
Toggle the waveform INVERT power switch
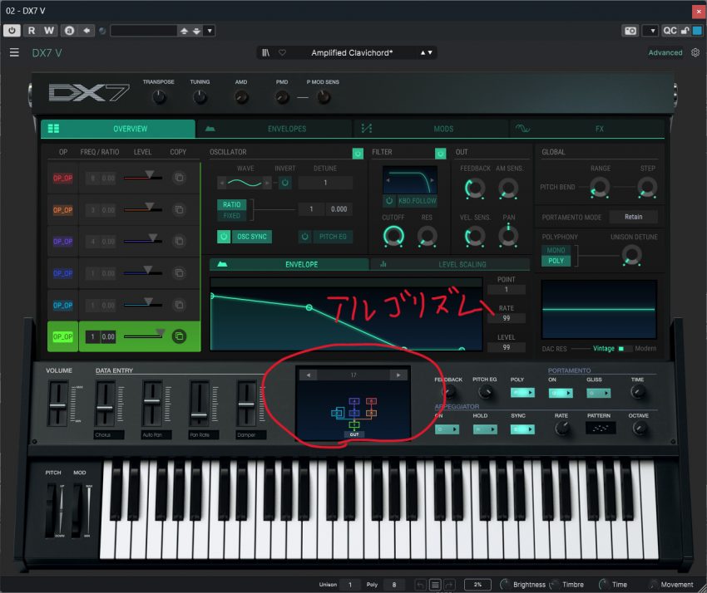pyautogui.click(x=285, y=183)
